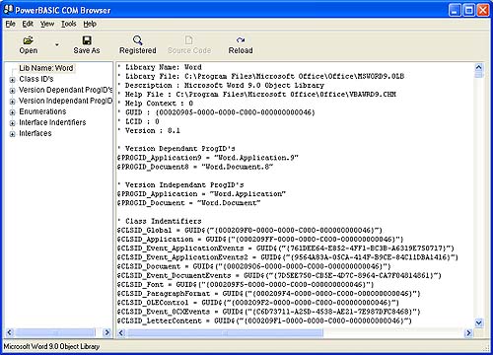Click the $CLSID_Font line

[246, 284]
